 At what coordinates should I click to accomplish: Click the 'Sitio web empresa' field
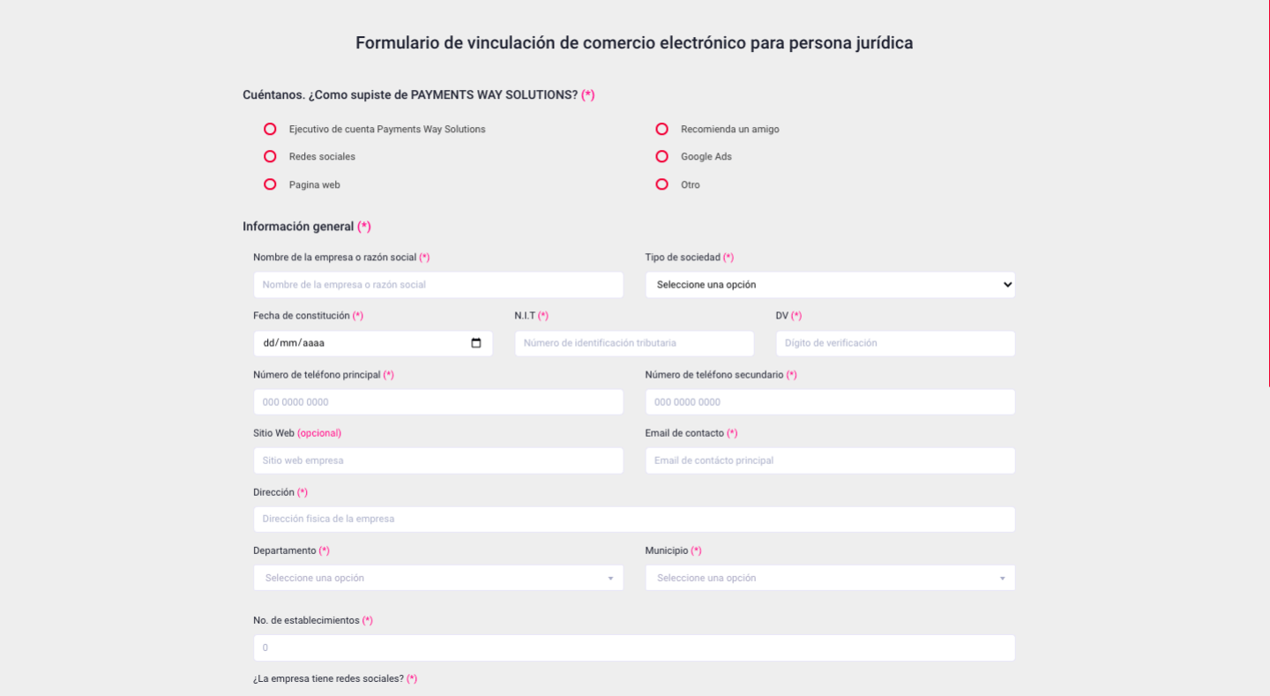tap(437, 460)
